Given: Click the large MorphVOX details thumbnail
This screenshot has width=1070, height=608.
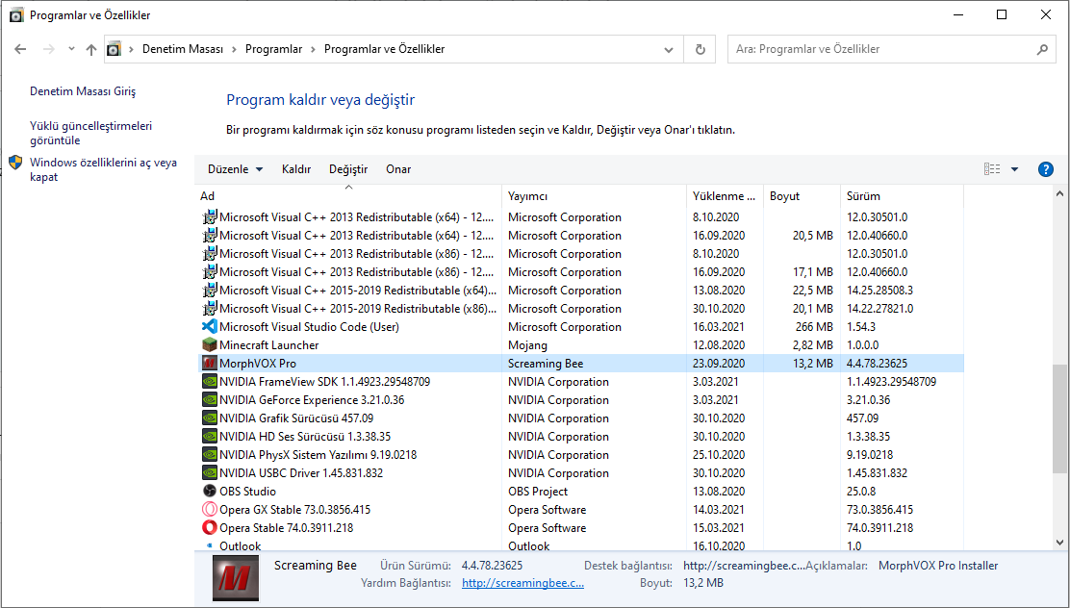Looking at the screenshot, I should coord(236,578).
